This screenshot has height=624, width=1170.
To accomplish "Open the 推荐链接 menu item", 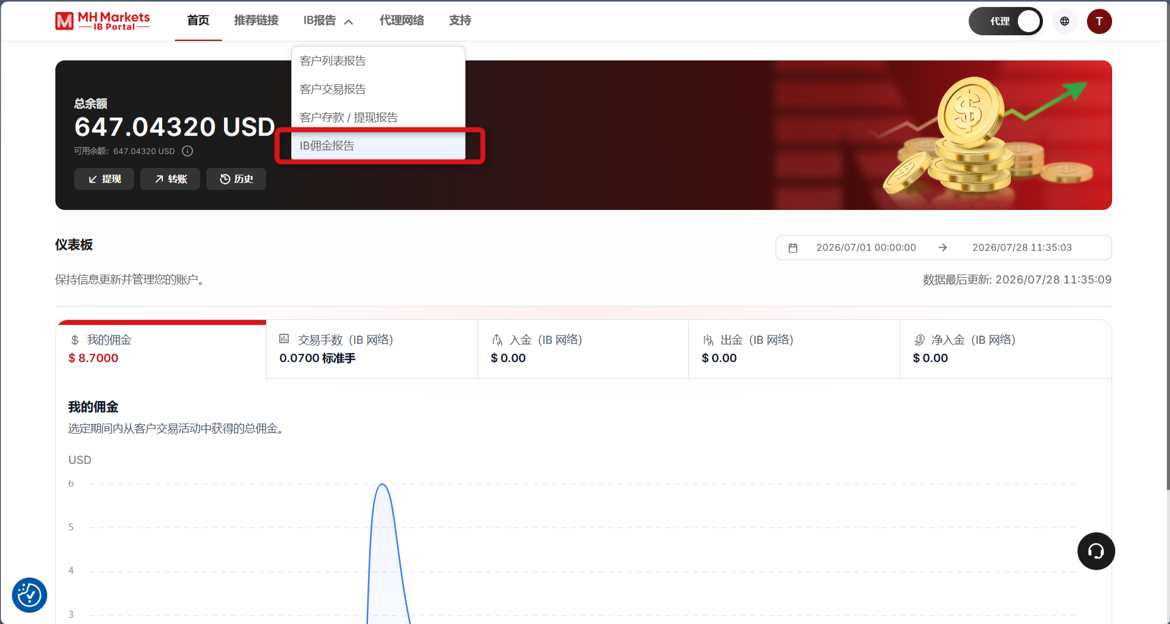I will click(256, 21).
